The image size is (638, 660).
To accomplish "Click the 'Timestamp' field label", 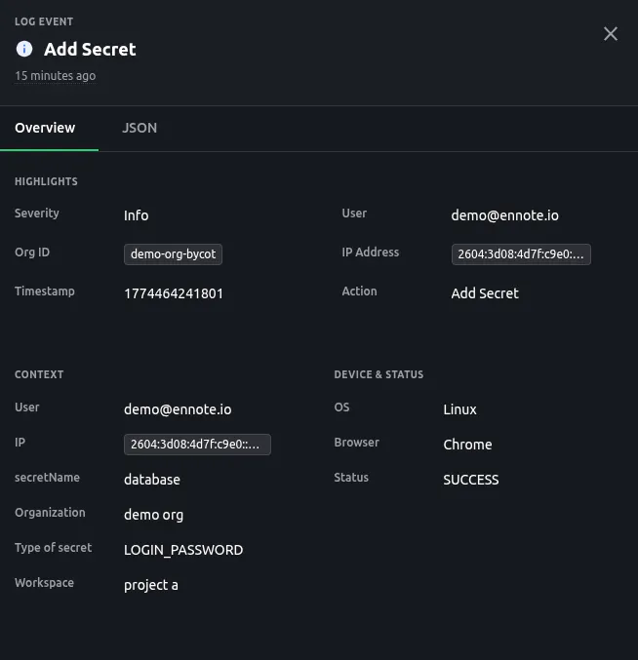I will (45, 291).
